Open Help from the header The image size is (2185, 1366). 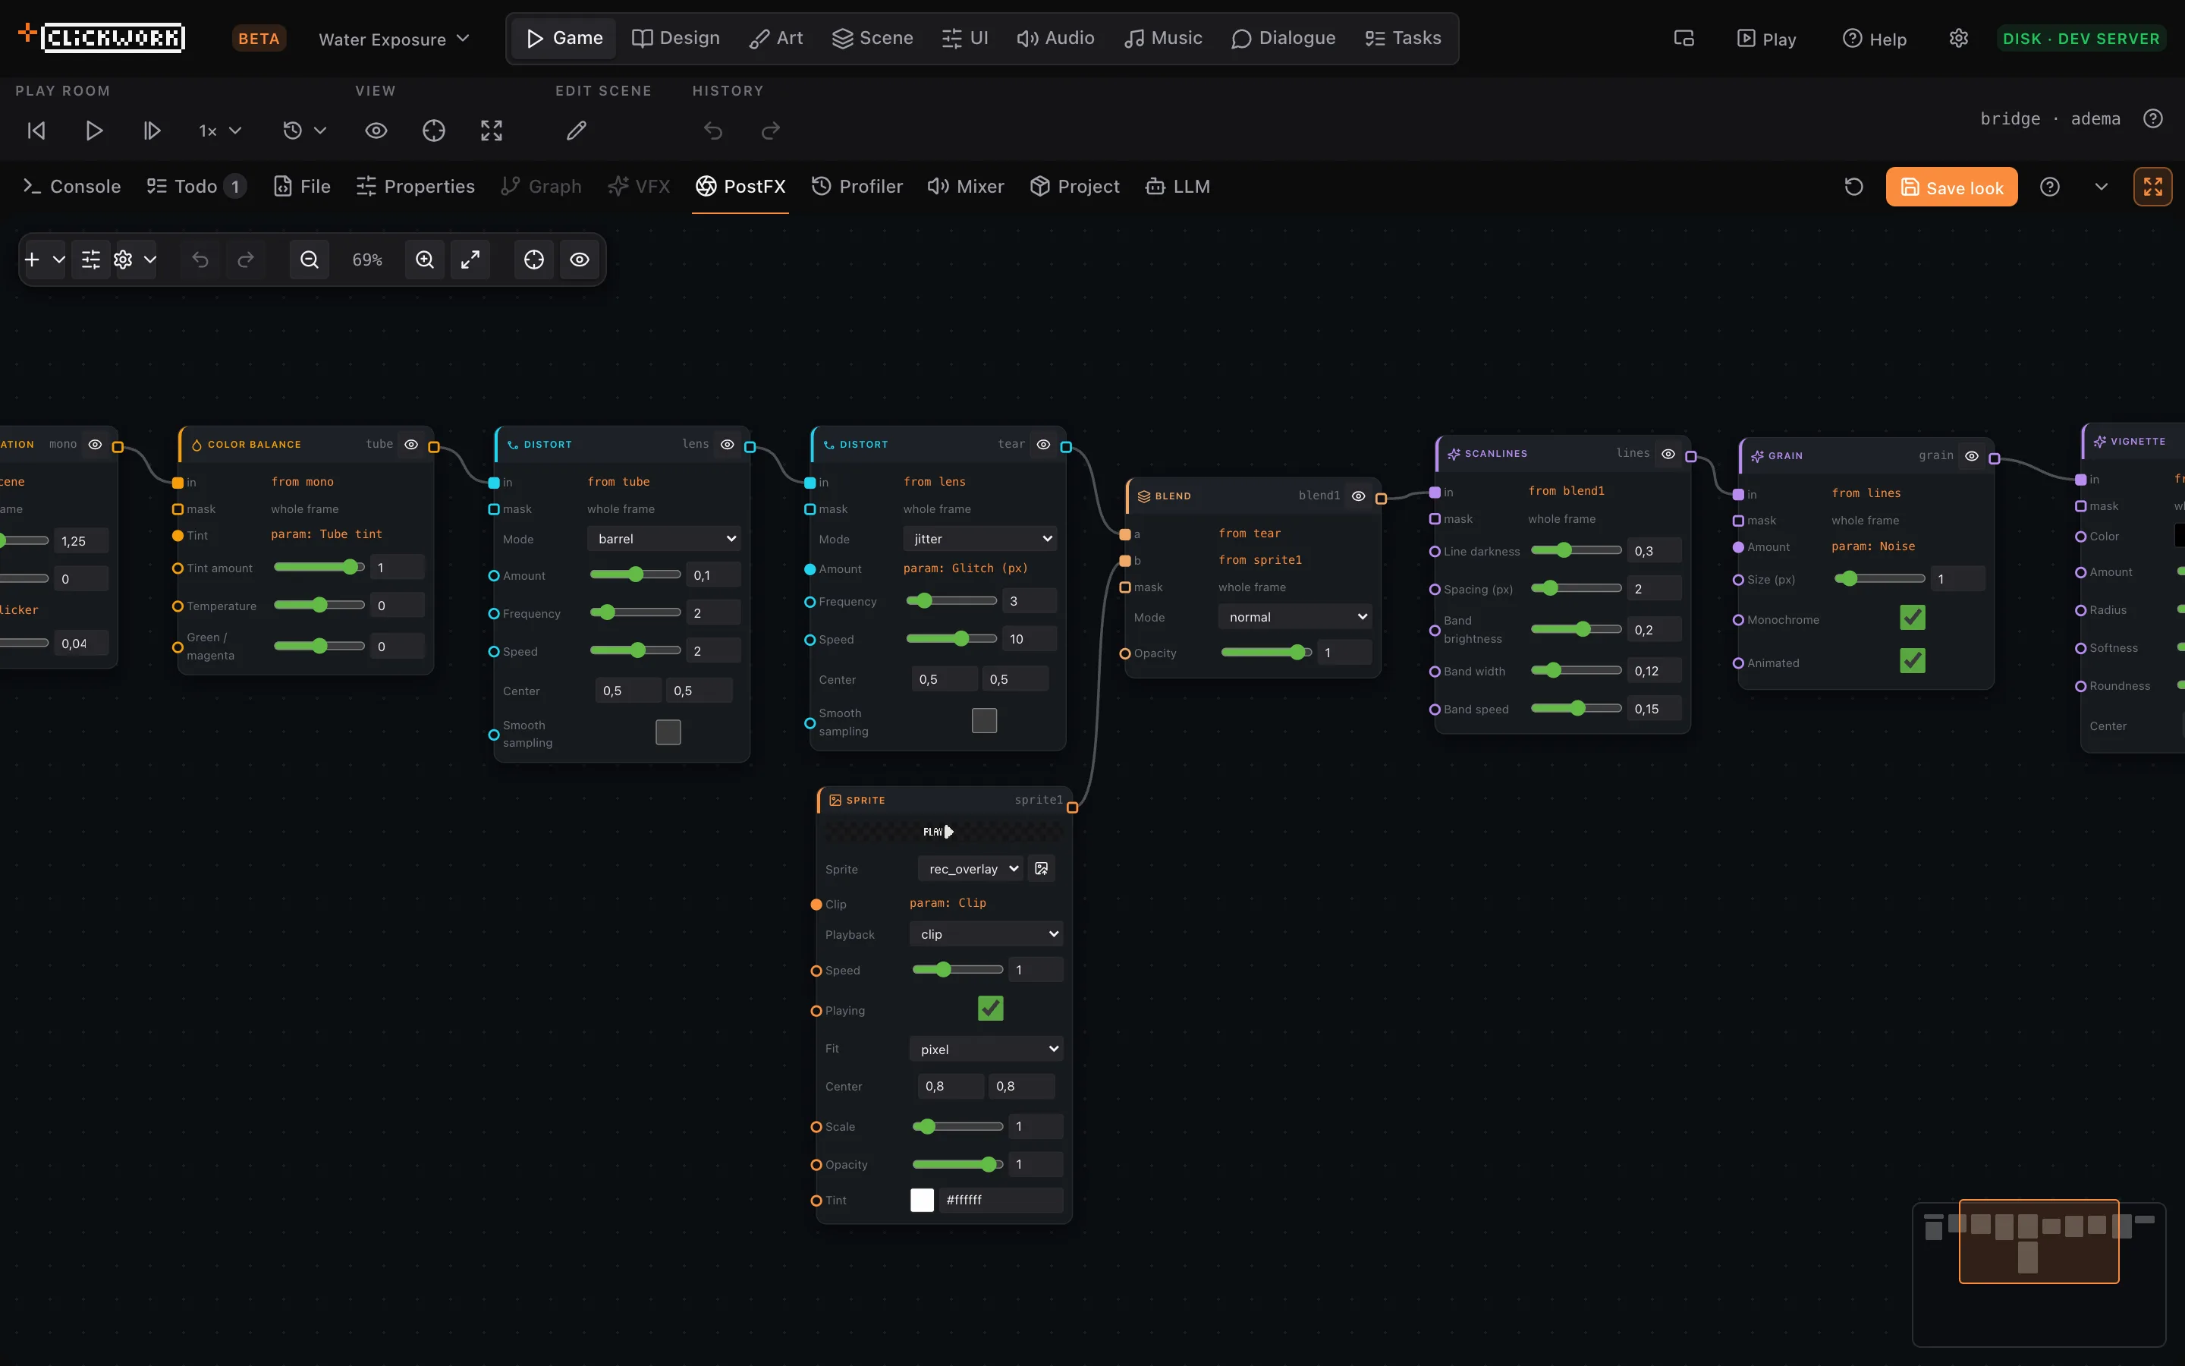pyautogui.click(x=1875, y=39)
